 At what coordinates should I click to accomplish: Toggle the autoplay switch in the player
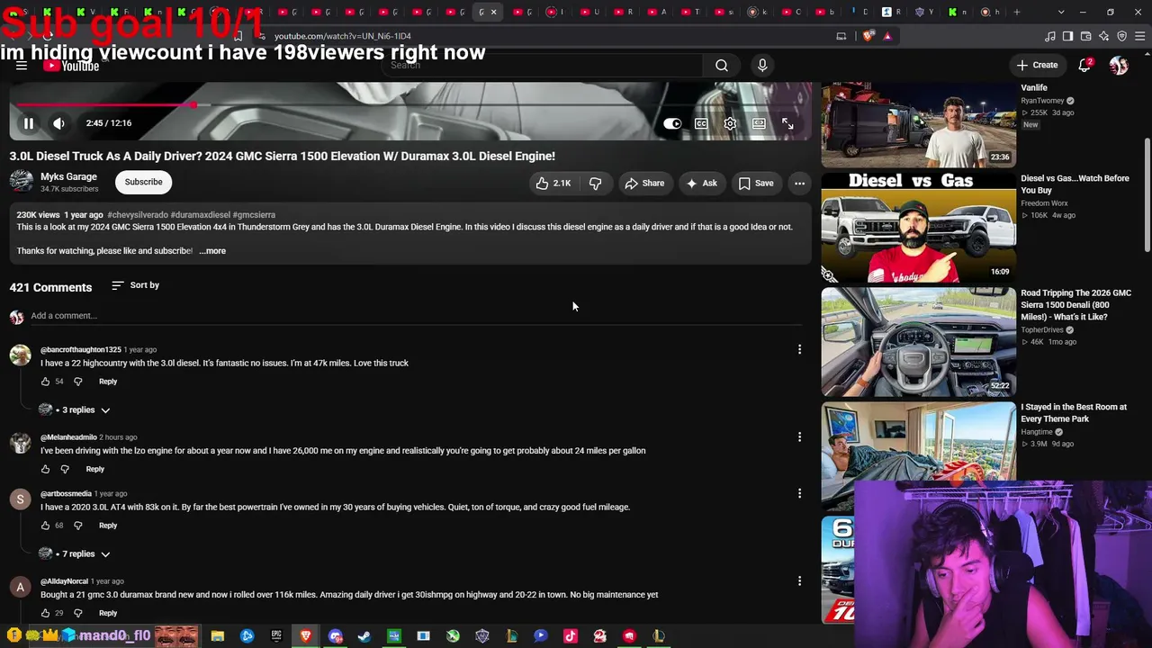click(x=672, y=123)
